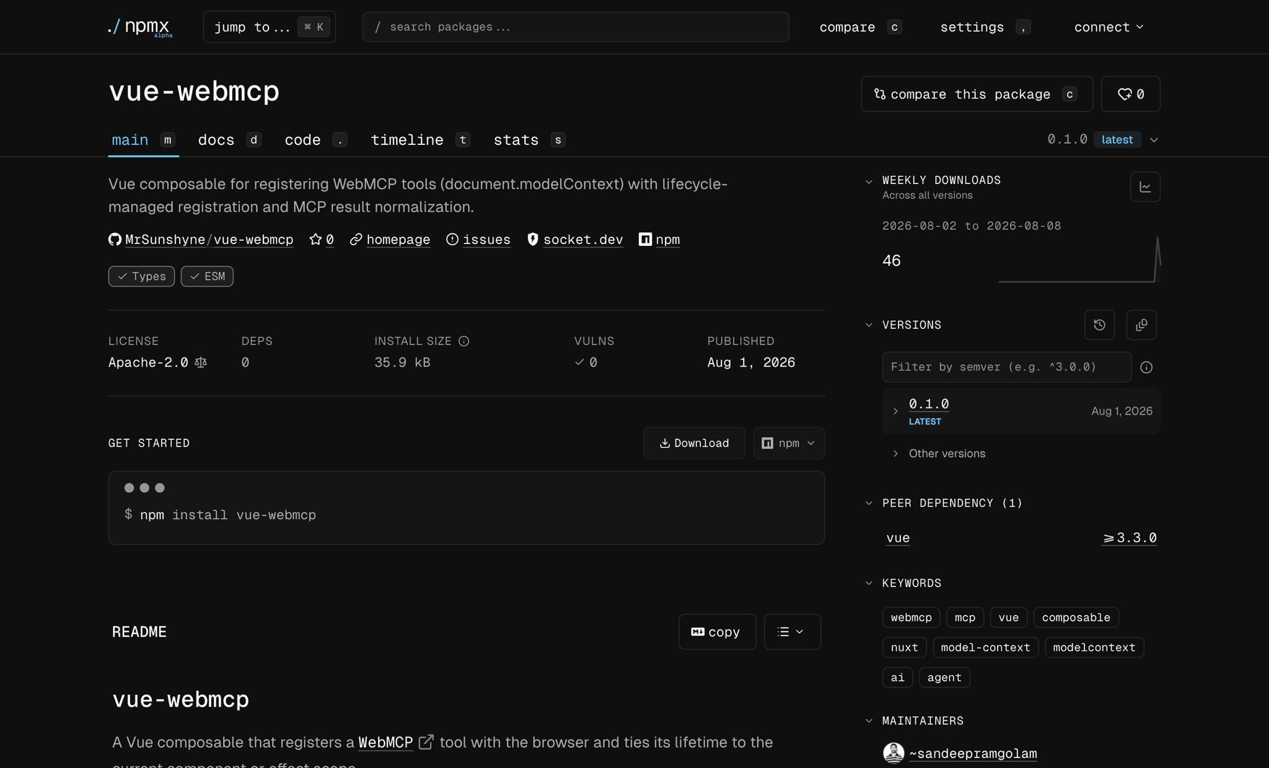The image size is (1269, 768).
Task: Click the copy versions icon button
Action: (1141, 325)
